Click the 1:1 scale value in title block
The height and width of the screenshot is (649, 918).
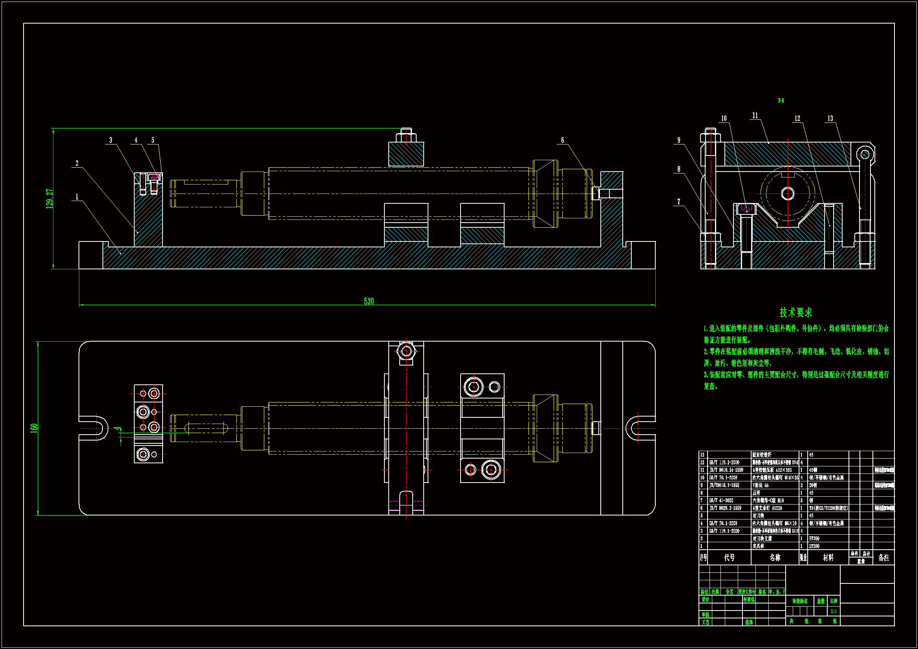click(834, 611)
